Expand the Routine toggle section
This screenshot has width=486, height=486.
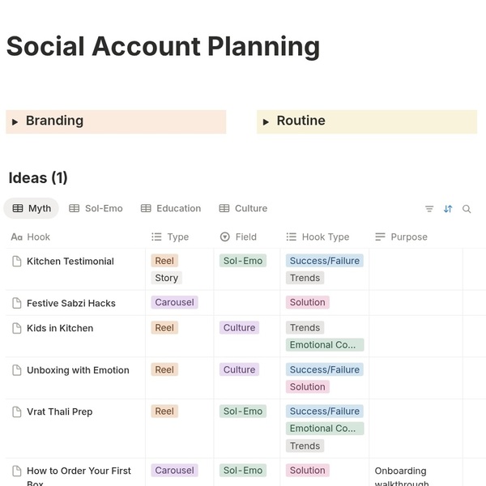266,122
